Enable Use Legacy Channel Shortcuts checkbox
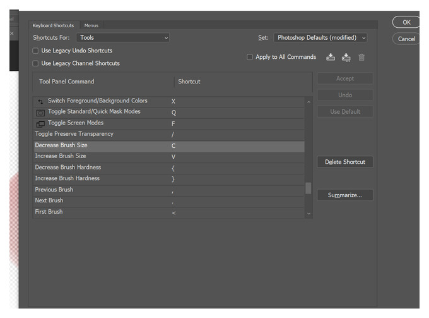Screen dimensions: 429x318 [x=35, y=63]
